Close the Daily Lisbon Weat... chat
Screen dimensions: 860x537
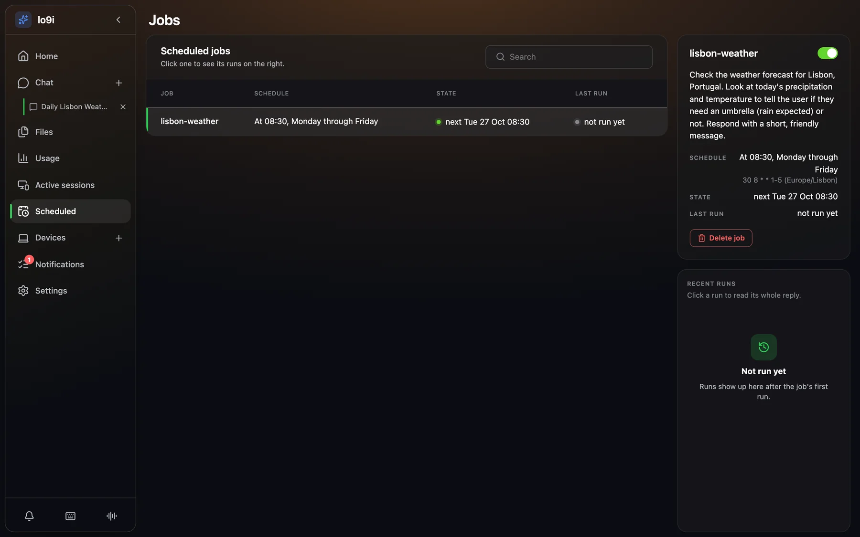pos(123,107)
